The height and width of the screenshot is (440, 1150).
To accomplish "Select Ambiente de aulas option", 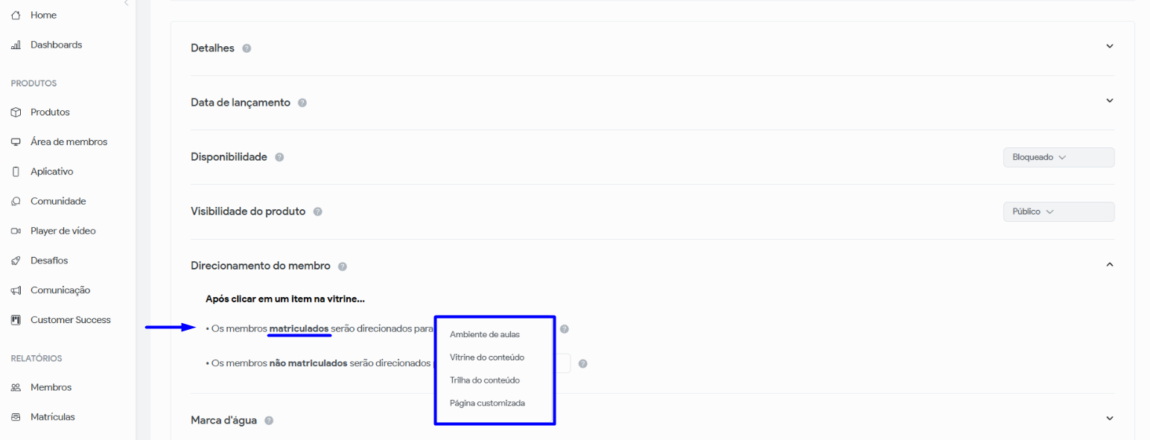I will (x=485, y=334).
